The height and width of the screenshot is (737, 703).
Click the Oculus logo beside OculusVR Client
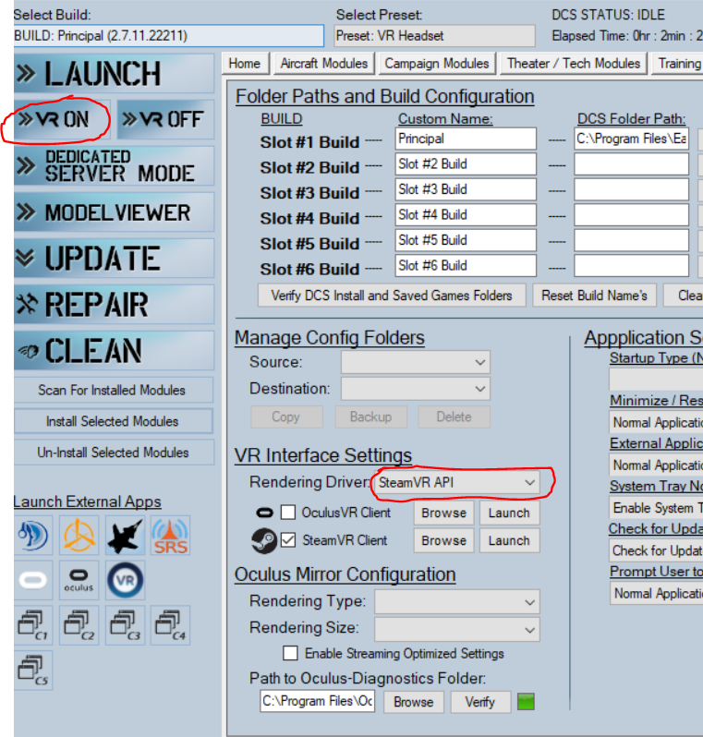point(265,513)
